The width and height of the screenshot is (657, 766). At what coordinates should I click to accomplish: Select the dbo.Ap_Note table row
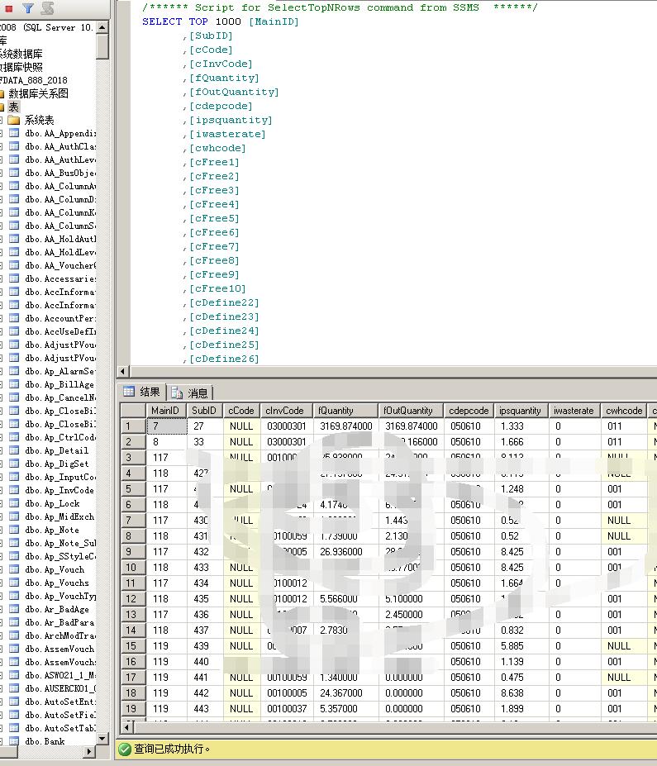pyautogui.click(x=52, y=530)
